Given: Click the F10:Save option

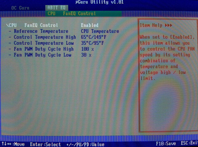Looking at the screenshot, I should point(166,143).
